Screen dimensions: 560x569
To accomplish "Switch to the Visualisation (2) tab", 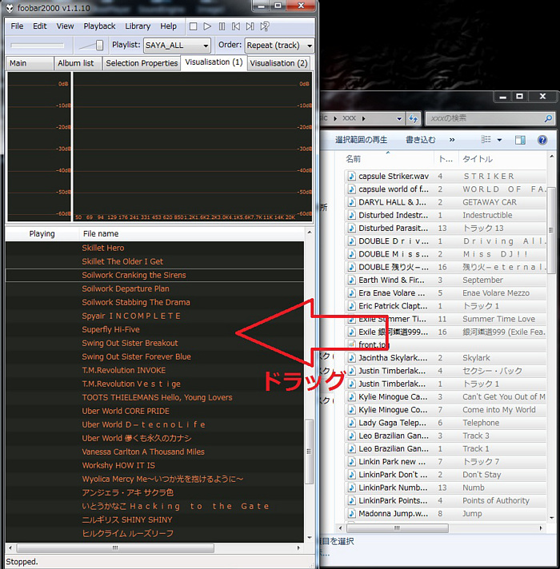I will pos(278,63).
